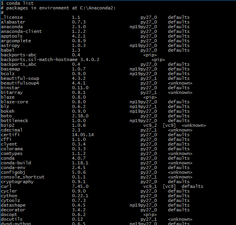This screenshot has width=236, height=225.
Task: Select the 'bcolz' package name
Action: click(8, 74)
